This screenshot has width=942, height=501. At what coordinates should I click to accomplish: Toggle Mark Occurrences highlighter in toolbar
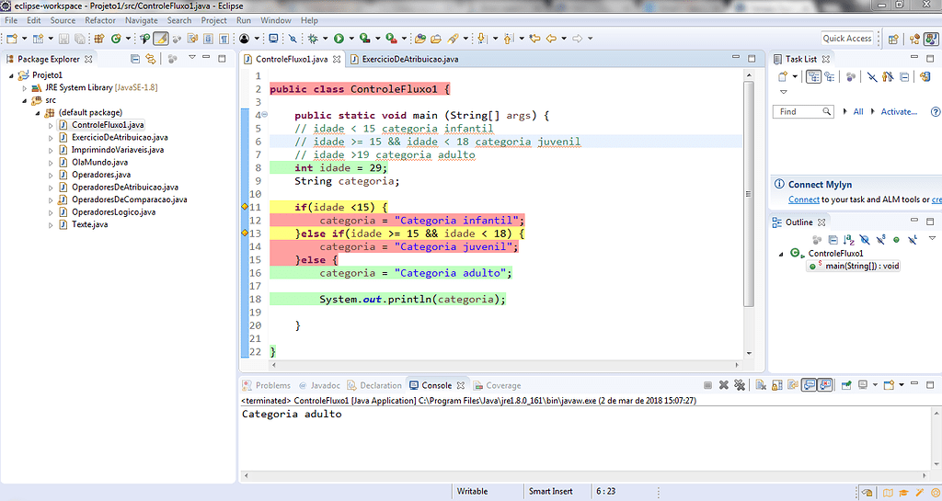tap(160, 39)
